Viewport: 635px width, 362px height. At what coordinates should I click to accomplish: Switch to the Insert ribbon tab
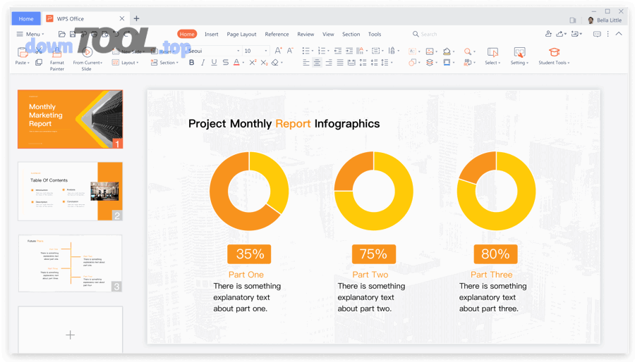point(211,34)
